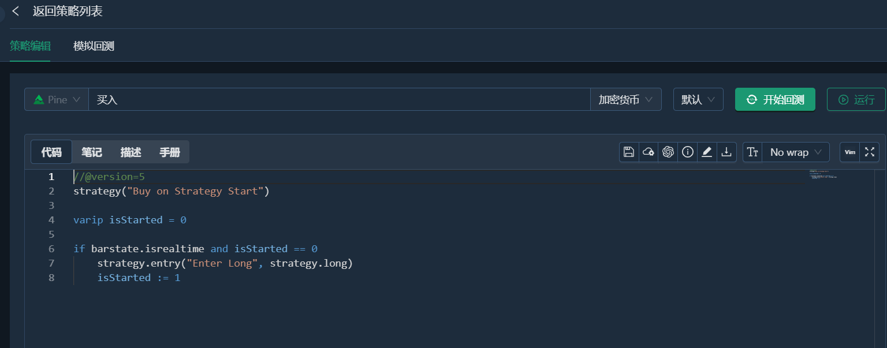
Task: Click the info circle icon
Action: coord(688,152)
